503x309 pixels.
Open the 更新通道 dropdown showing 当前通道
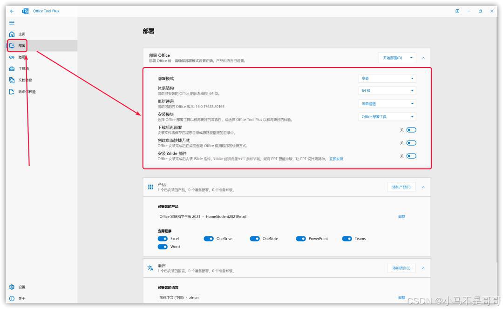point(387,104)
